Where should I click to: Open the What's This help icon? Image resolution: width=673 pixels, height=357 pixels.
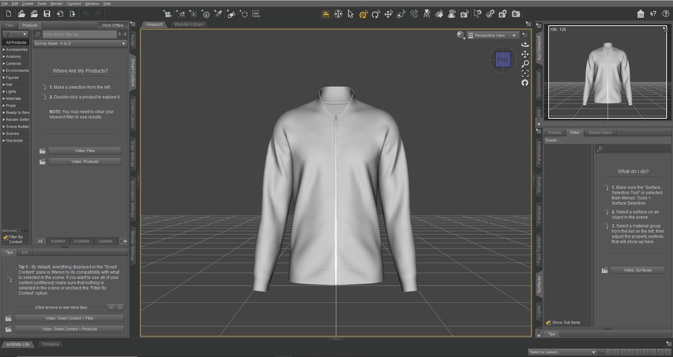[653, 14]
